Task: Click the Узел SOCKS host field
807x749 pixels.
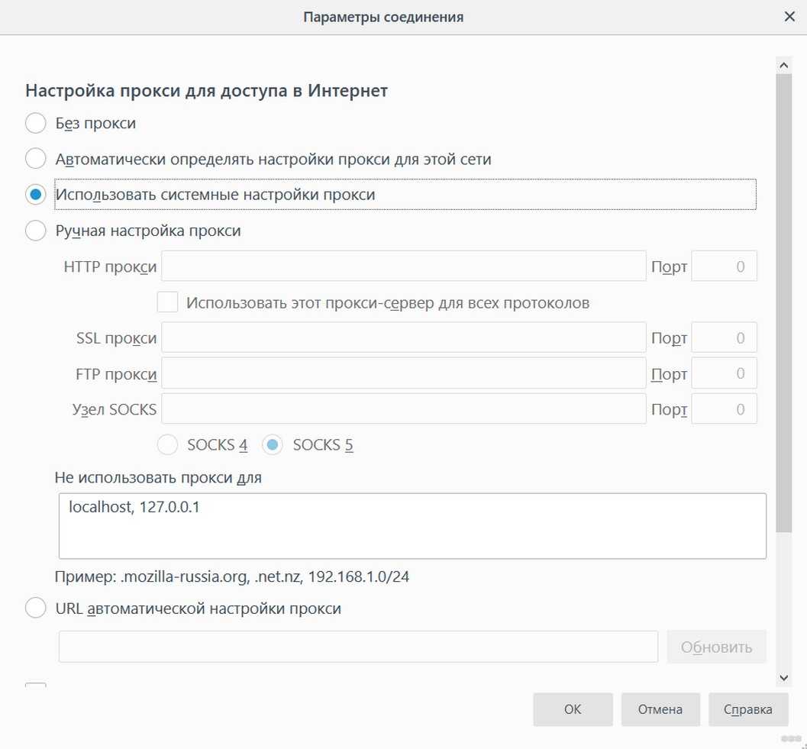Action: (x=403, y=409)
